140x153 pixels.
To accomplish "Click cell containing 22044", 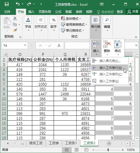I will tap(86, 94).
